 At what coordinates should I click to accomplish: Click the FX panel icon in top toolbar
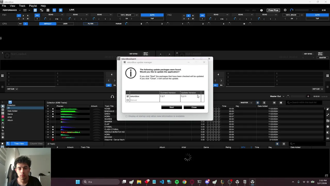[35, 10]
